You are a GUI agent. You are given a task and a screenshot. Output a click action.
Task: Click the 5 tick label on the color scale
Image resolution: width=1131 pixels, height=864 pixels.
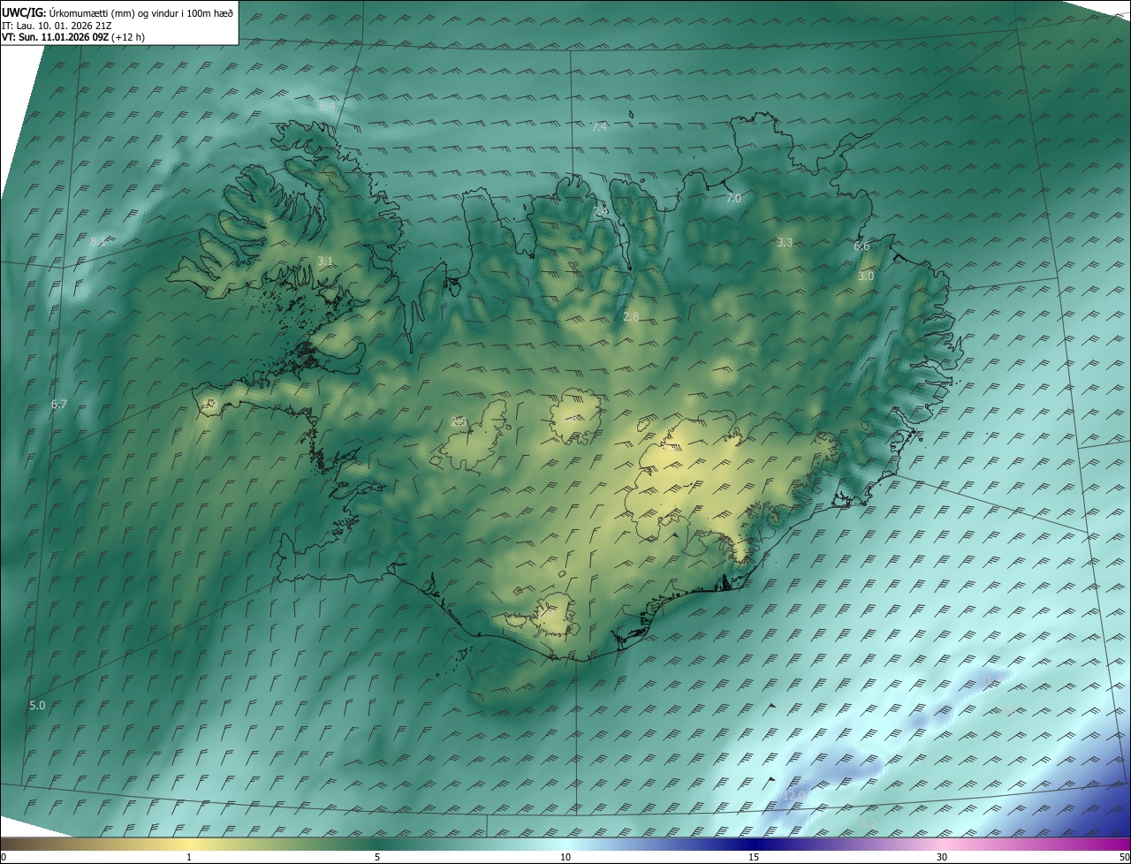[377, 857]
